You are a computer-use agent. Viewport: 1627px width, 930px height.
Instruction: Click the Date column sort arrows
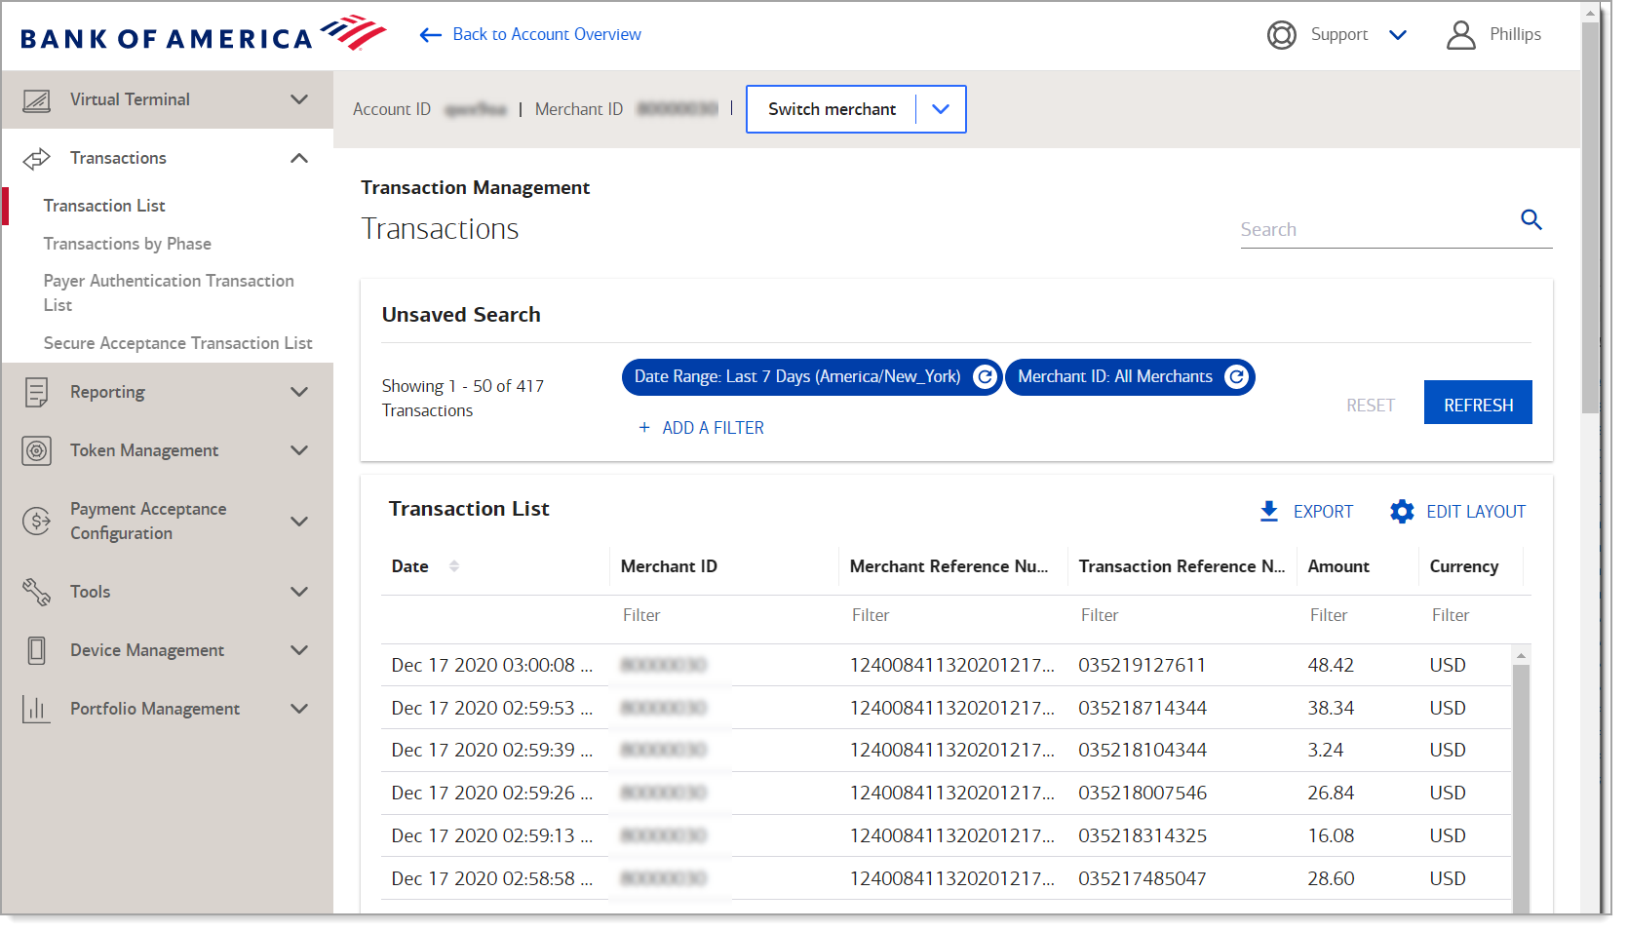453,566
